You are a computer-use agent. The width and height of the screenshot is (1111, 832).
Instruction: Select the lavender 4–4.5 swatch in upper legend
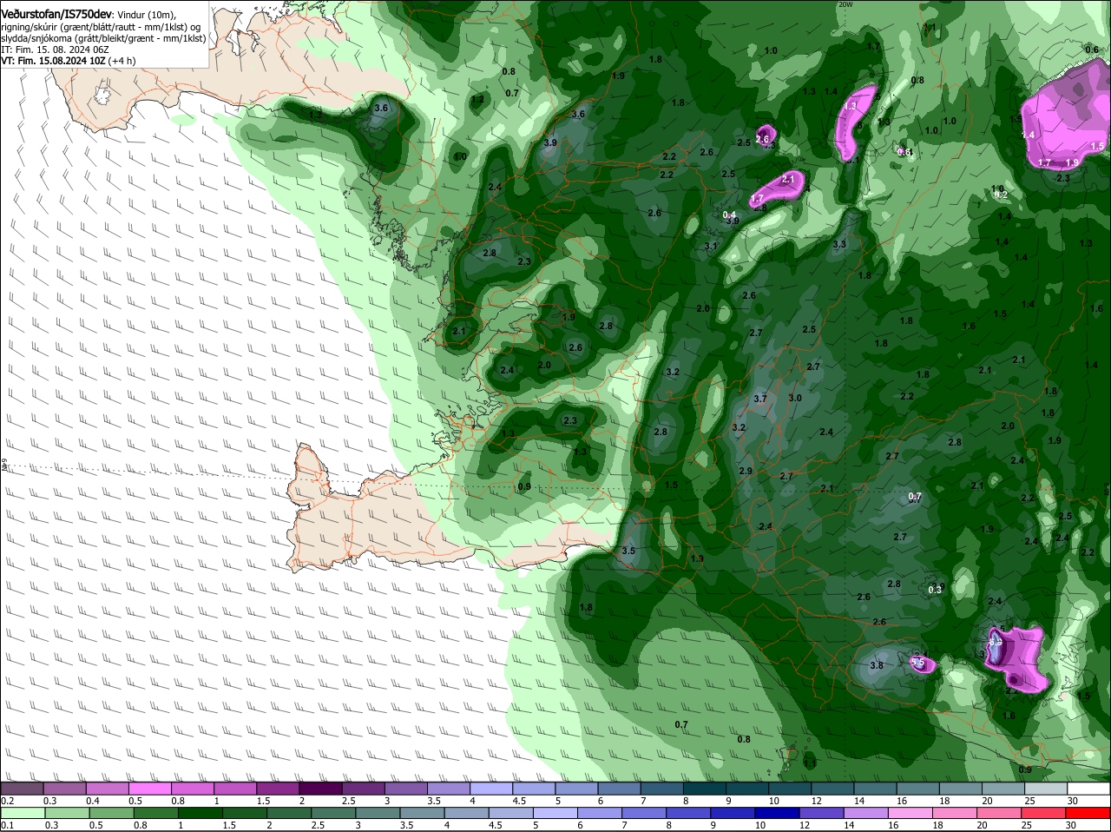(493, 789)
